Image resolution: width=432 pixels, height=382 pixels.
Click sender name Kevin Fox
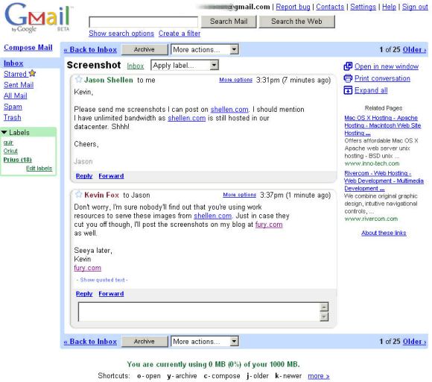101,195
